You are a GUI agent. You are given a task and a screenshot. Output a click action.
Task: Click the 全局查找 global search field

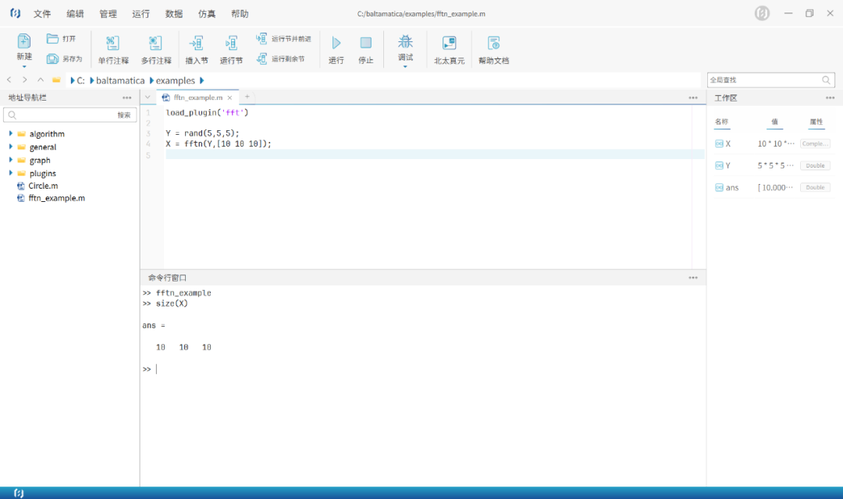(x=763, y=80)
